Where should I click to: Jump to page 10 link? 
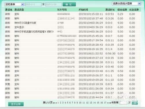tap(80, 103)
